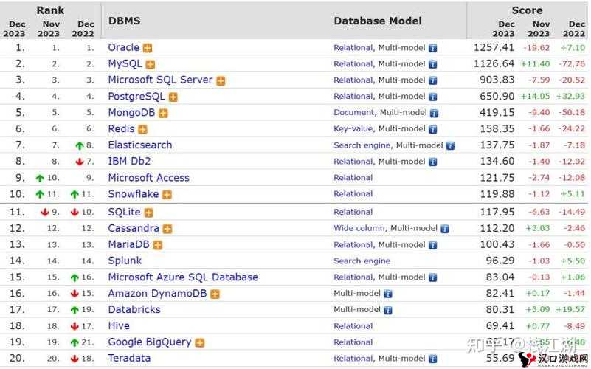Click the orange plus icon after PostgreSQL
Image resolution: width=591 pixels, height=369 pixels.
[173, 97]
